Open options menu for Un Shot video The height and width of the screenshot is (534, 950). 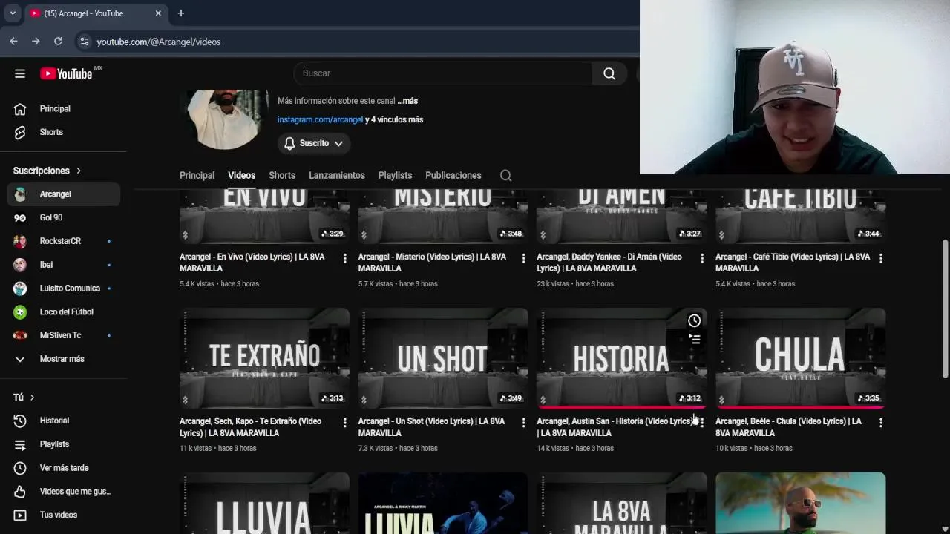(x=523, y=423)
